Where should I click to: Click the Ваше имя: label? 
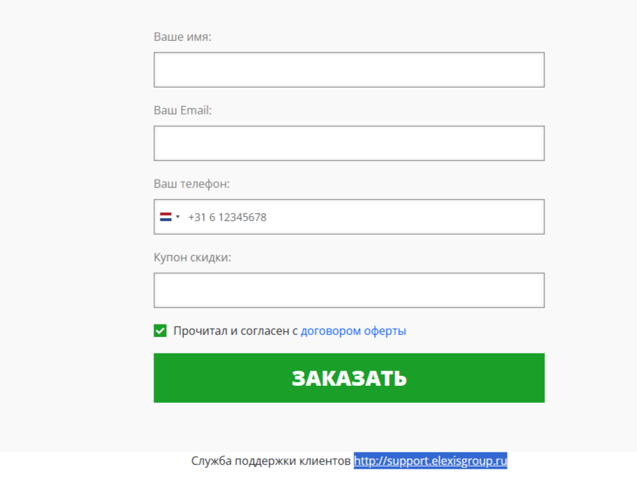182,37
